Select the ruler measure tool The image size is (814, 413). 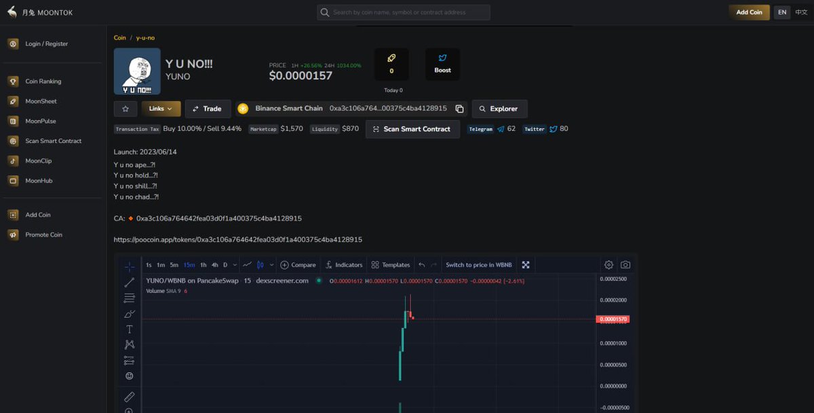[x=129, y=397]
